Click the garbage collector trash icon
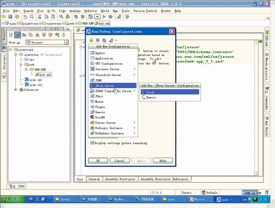275x208 pixels. click(267, 193)
